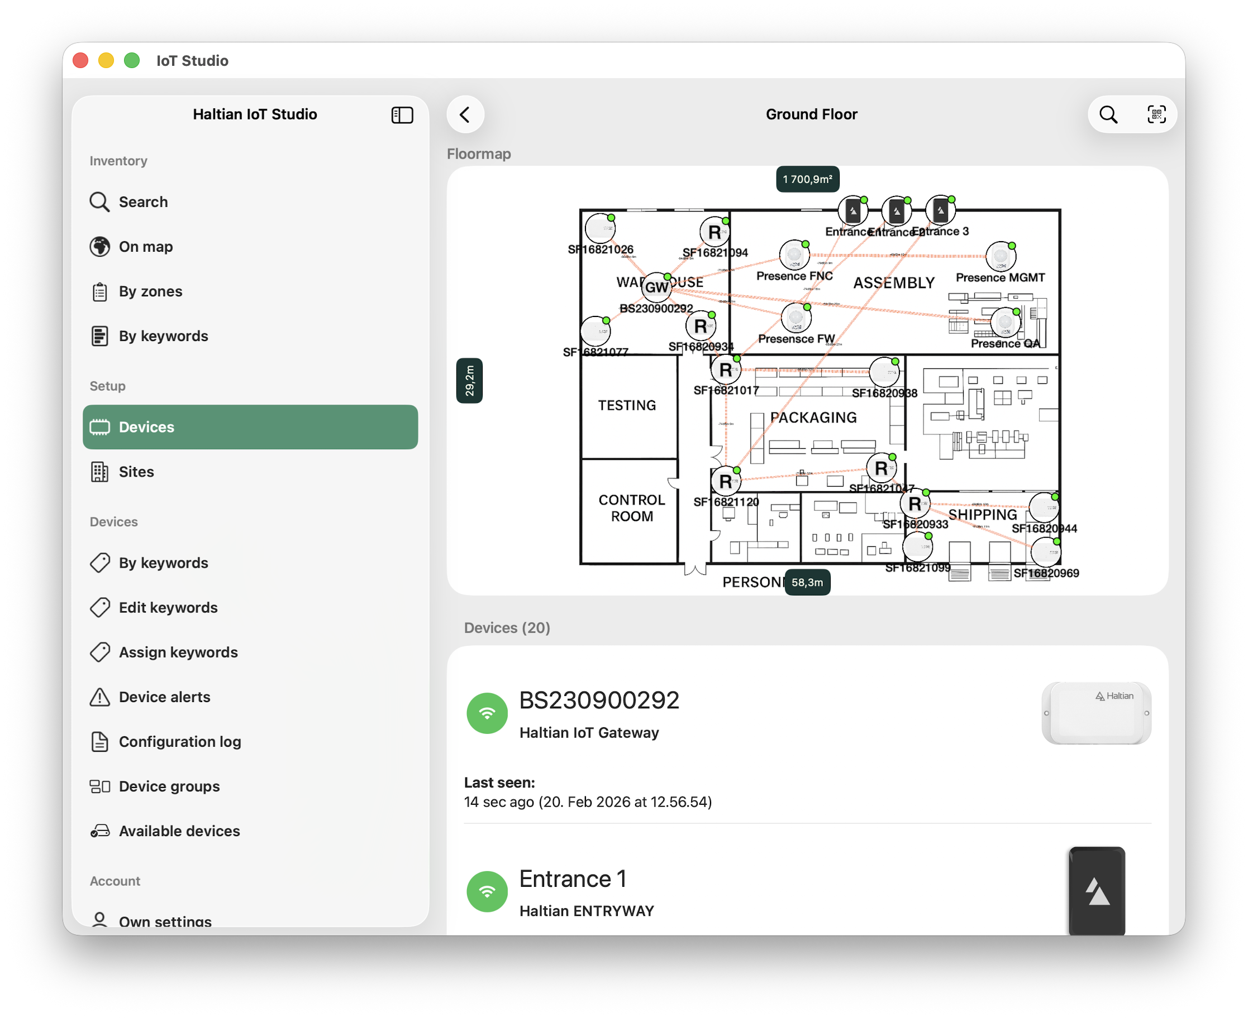View Device alerts
Image resolution: width=1248 pixels, height=1018 pixels.
[x=164, y=697]
